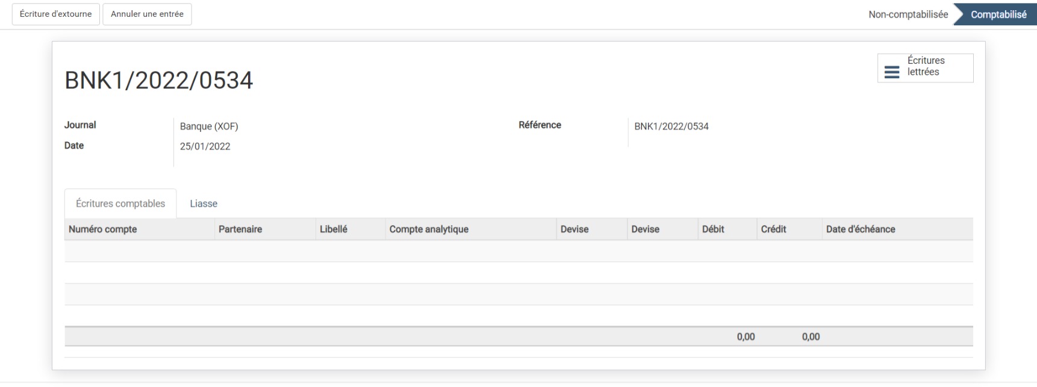Sort by the Compte analytique column header

(x=429, y=229)
